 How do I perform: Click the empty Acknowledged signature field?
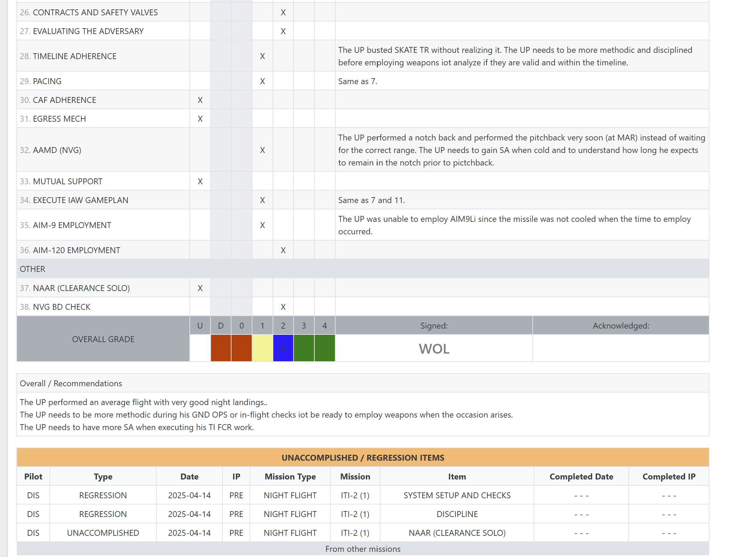tap(620, 348)
